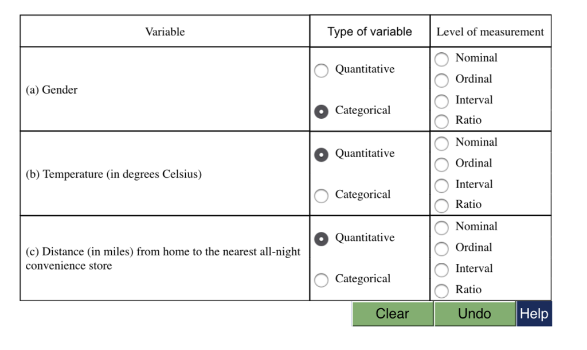The image size is (587, 350).
Task: Select Ratio level for Distance
Action: pyautogui.click(x=442, y=290)
